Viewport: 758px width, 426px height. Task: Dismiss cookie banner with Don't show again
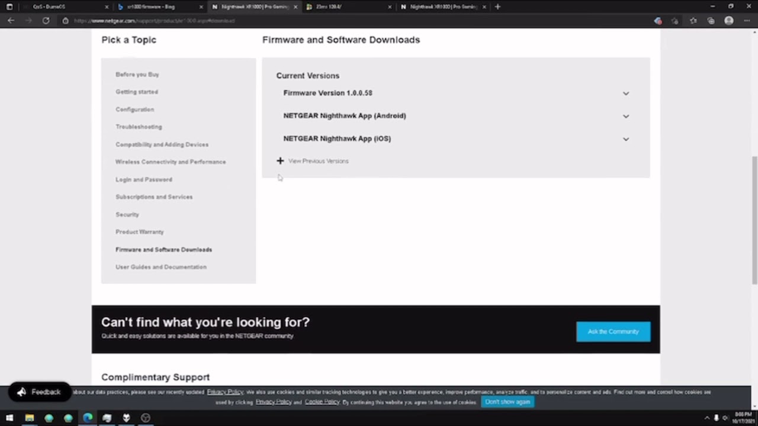[508, 402]
